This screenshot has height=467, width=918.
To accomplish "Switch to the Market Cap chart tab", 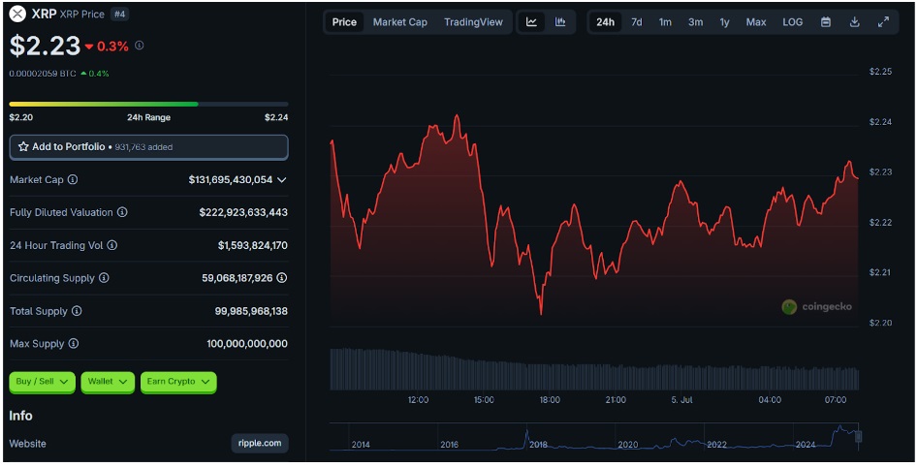I will [400, 22].
